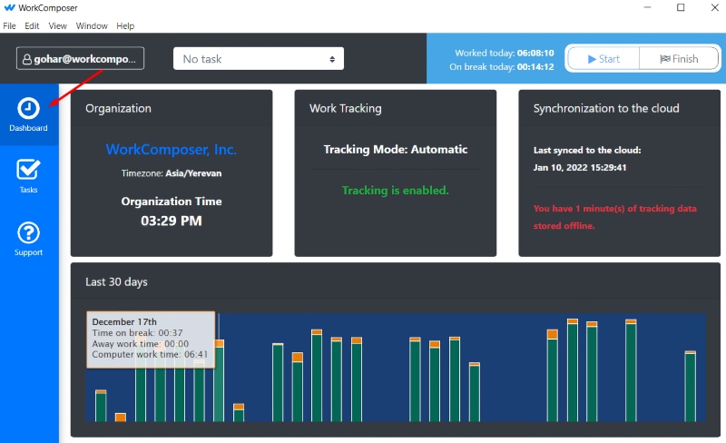This screenshot has height=443, width=726.
Task: Select the short orange-only bar in chart
Action: click(x=121, y=417)
